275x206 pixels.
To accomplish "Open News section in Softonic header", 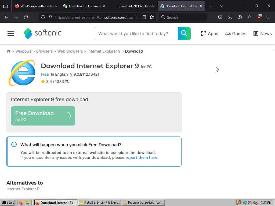I will [263, 34].
